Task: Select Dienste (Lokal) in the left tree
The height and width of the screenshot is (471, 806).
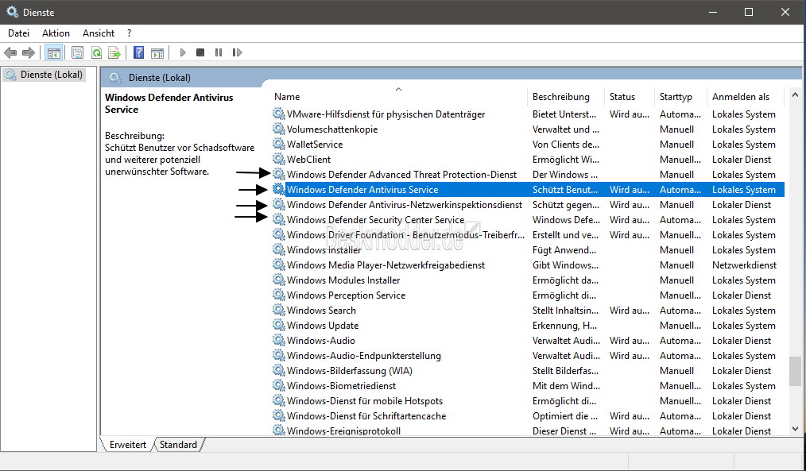Action: point(44,75)
